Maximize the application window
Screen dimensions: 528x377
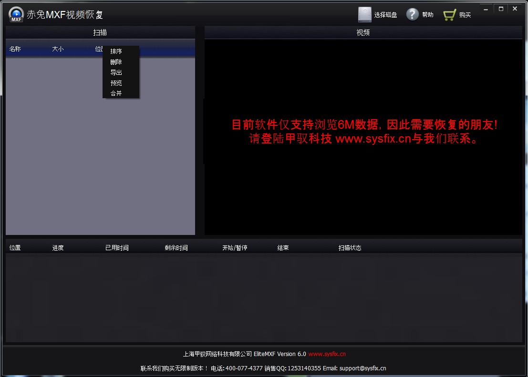pos(501,9)
